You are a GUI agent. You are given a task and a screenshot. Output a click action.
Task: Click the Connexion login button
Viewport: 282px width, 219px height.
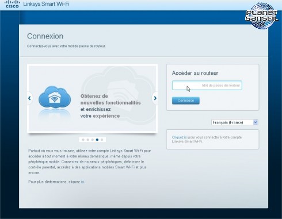pyautogui.click(x=186, y=101)
